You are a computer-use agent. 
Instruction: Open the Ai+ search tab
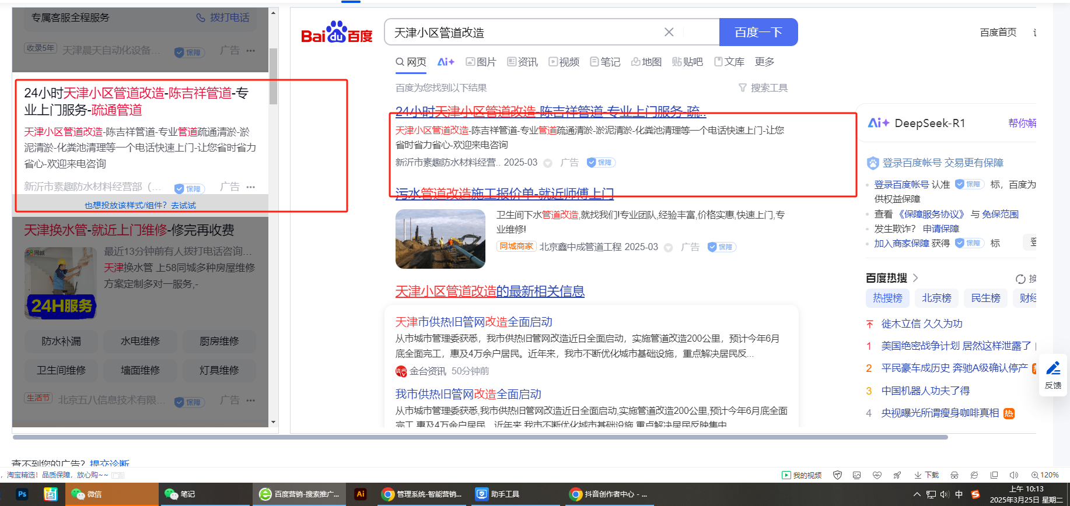click(x=446, y=62)
